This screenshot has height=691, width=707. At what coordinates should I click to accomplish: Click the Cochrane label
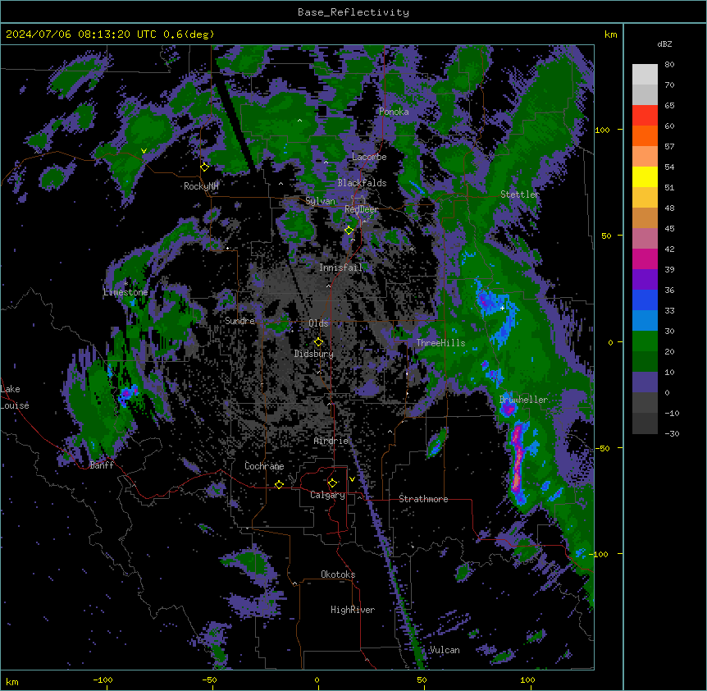pyautogui.click(x=264, y=466)
